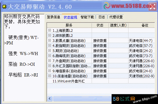Click the 速度(人数) column header
The height and width of the screenshot is (104, 158).
point(118,25)
